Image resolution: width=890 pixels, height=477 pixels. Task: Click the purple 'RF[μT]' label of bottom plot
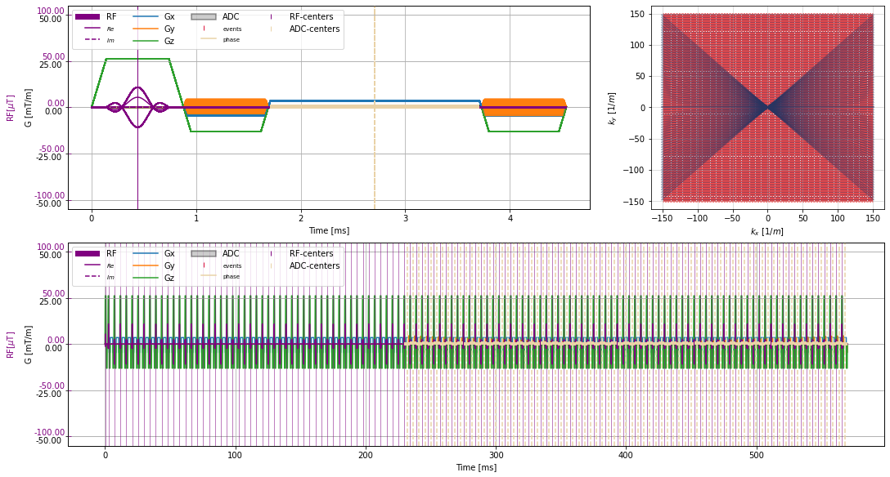click(10, 345)
